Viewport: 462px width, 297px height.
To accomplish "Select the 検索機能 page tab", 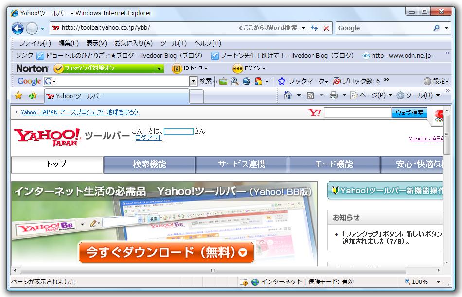I will (149, 164).
